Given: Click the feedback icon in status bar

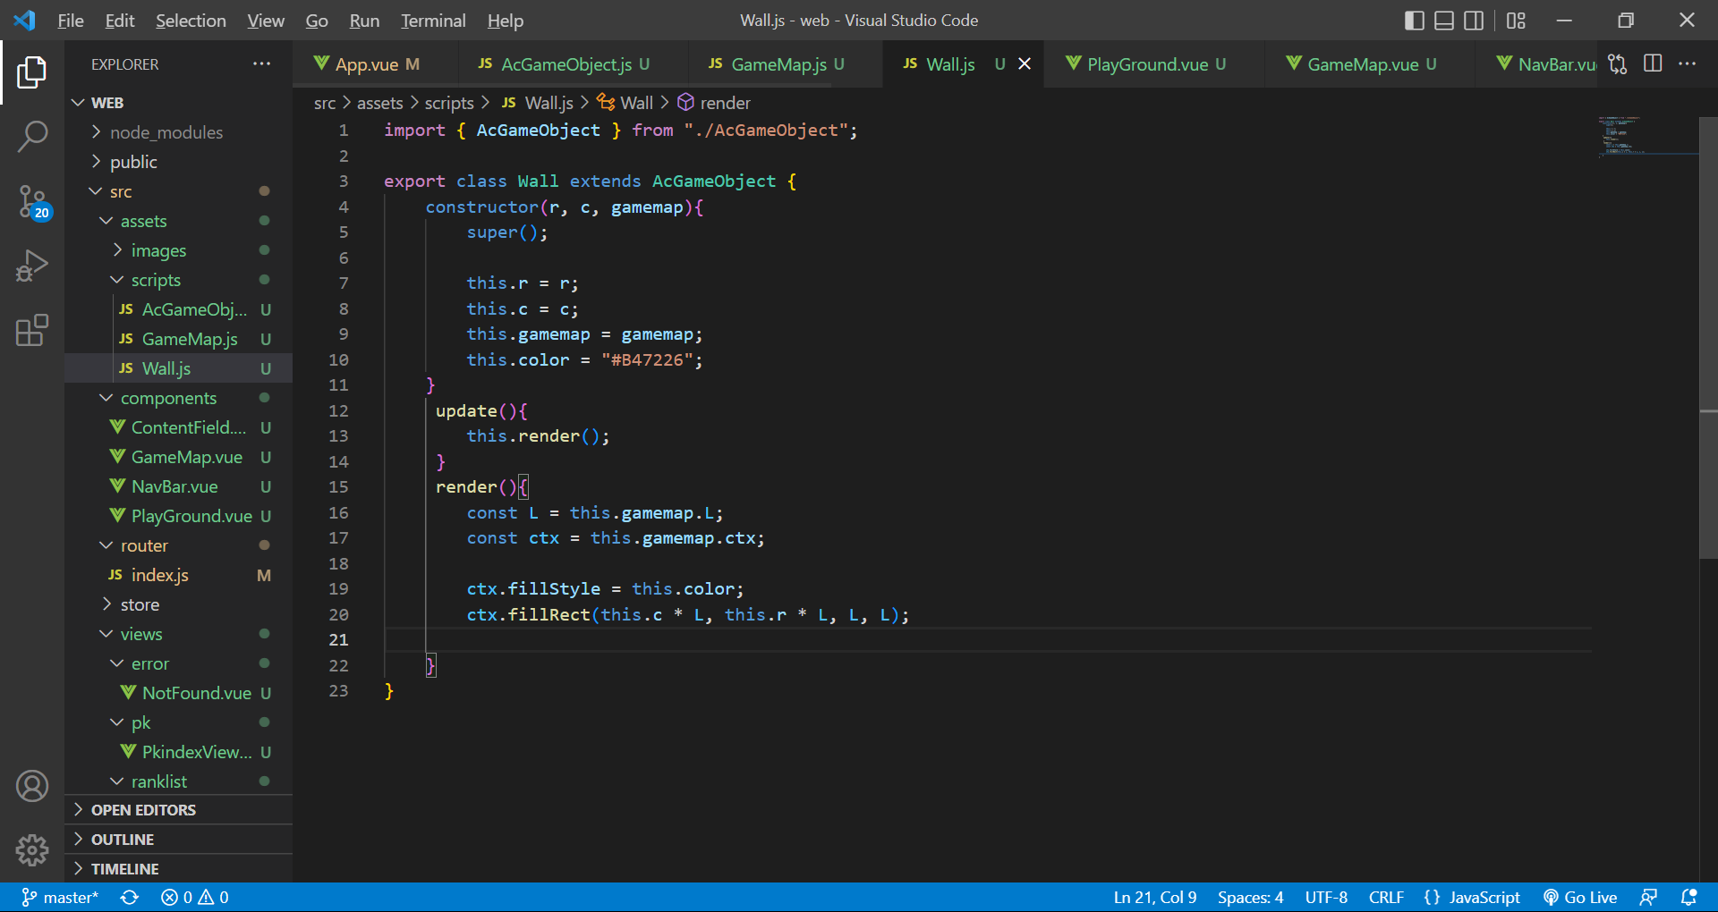Looking at the screenshot, I should [1649, 897].
